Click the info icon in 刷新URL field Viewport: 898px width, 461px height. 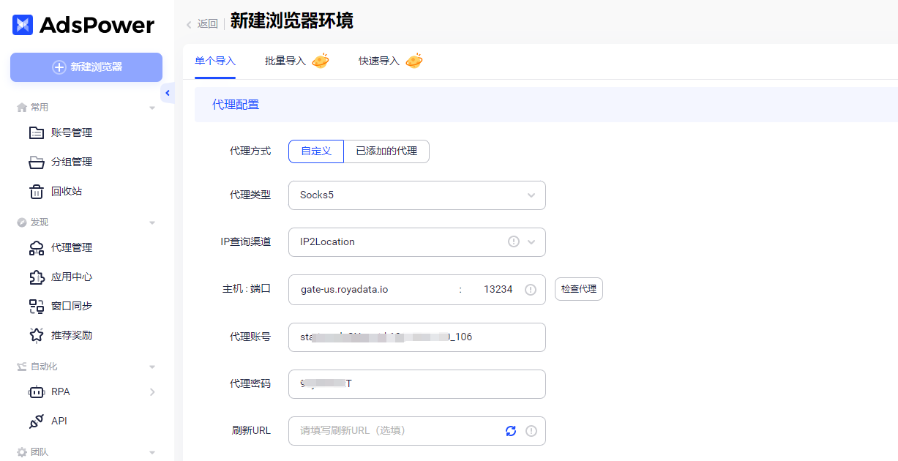coord(531,431)
